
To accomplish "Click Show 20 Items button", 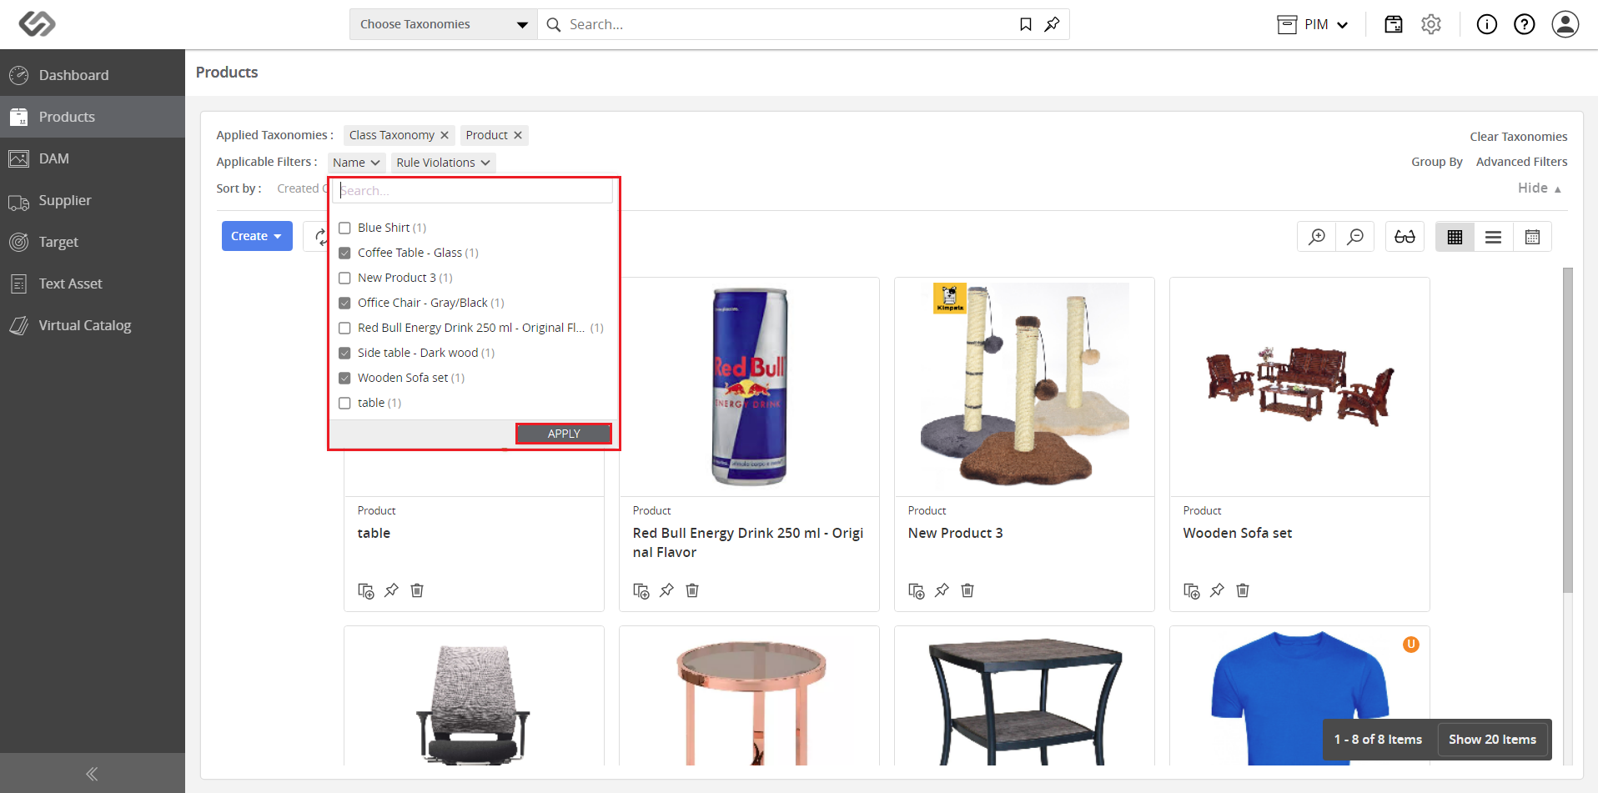I will pyautogui.click(x=1492, y=740).
